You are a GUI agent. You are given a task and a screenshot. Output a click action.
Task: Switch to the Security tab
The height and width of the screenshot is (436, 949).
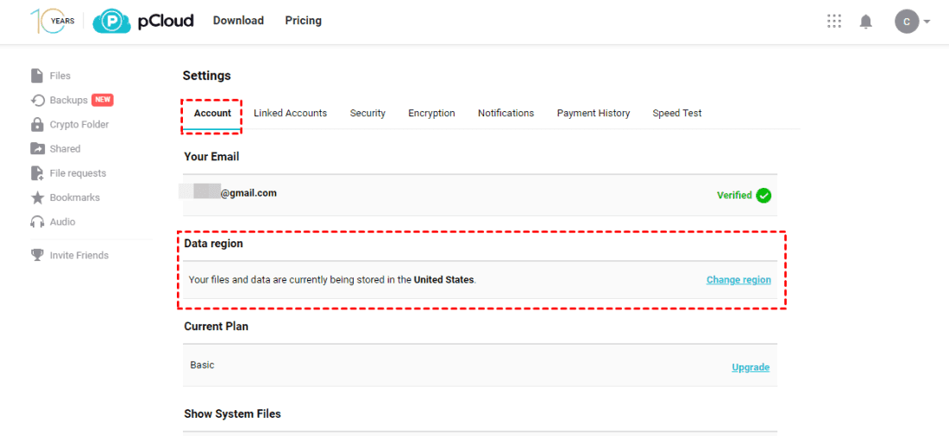click(x=368, y=113)
